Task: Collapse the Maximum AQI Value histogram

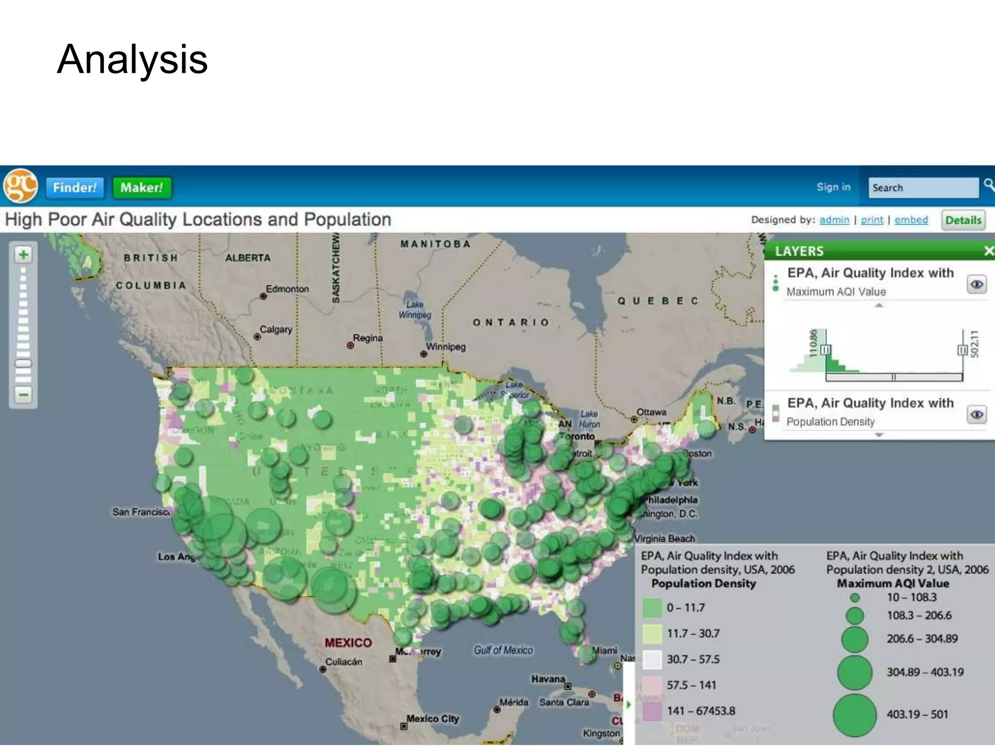Action: [879, 305]
